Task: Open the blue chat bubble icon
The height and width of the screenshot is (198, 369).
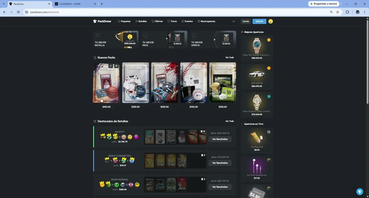Action: 360,191
